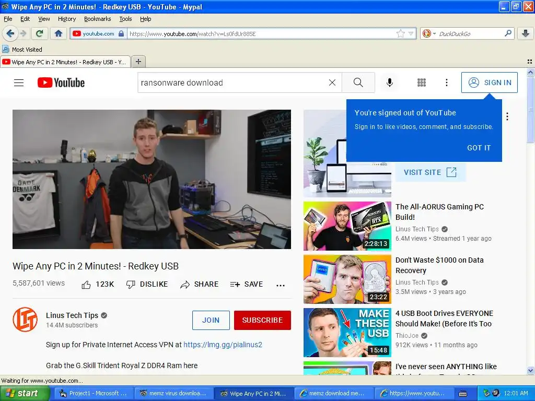Image resolution: width=535 pixels, height=401 pixels.
Task: Click the DuckDuckGo search magnifier icon
Action: pos(508,33)
